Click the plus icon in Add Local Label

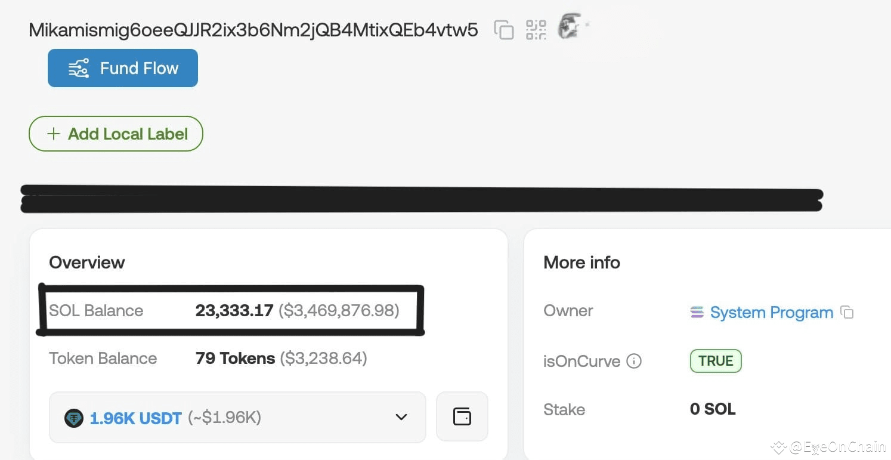coord(53,134)
